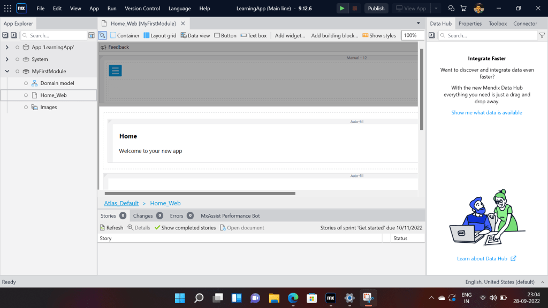548x308 pixels.
Task: Click the locate-active-document icon beside App Explorer search
Action: 91,35
